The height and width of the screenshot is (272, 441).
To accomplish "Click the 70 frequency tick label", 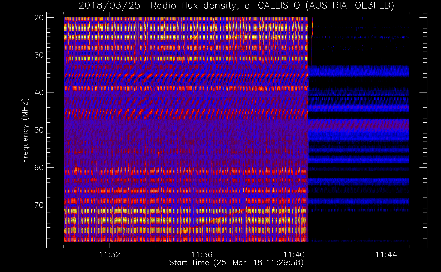I will pyautogui.click(x=39, y=205).
